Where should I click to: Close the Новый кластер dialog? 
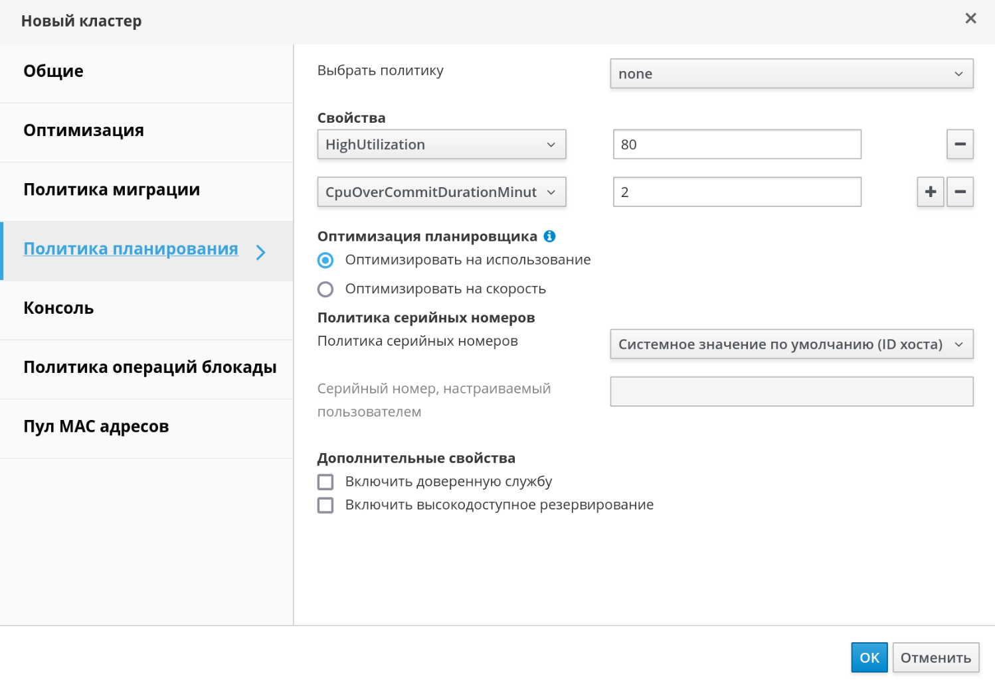pyautogui.click(x=970, y=19)
